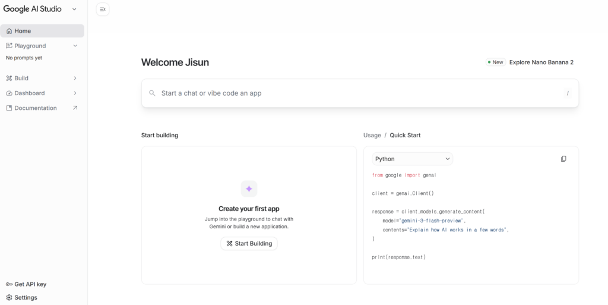This screenshot has width=608, height=305.
Task: Collapse the sidebar with the panel toggle icon
Action: (103, 10)
